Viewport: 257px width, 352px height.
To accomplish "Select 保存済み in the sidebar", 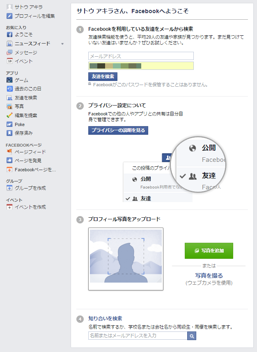I will [x=24, y=133].
